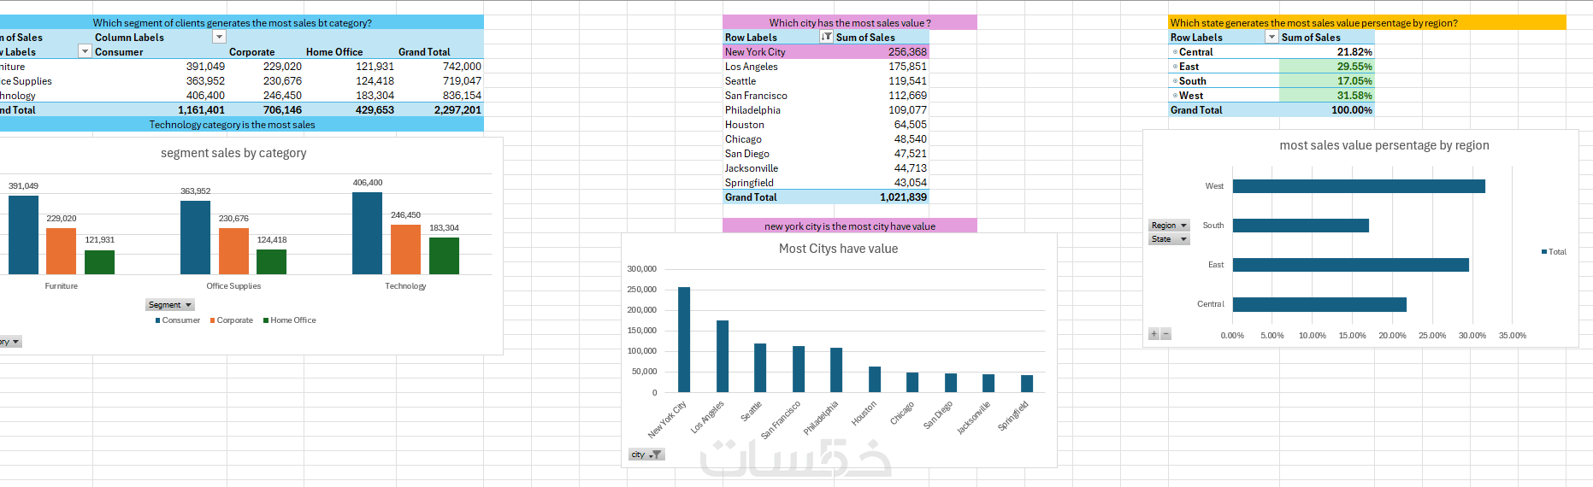Expand the South region row
Viewport: 1593px width, 487px height.
[1175, 81]
